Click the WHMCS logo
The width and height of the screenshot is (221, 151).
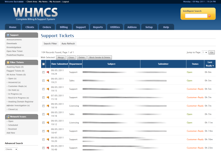(35, 14)
